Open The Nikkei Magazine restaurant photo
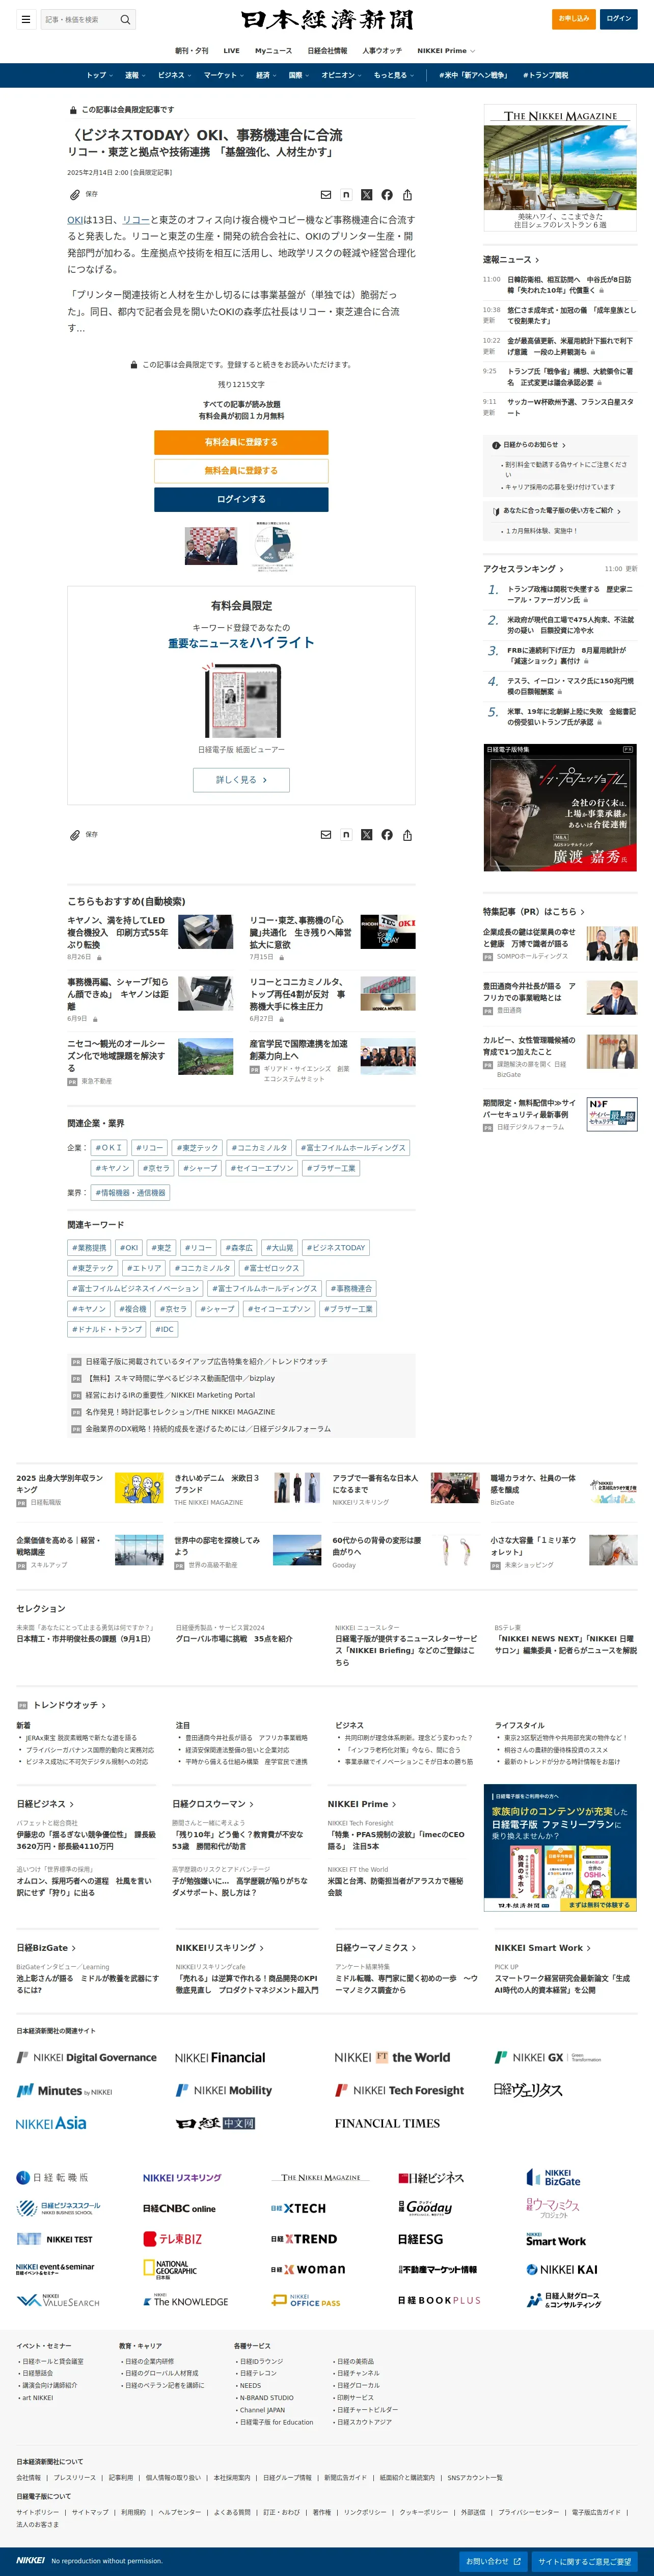This screenshot has width=654, height=2576. (x=560, y=167)
